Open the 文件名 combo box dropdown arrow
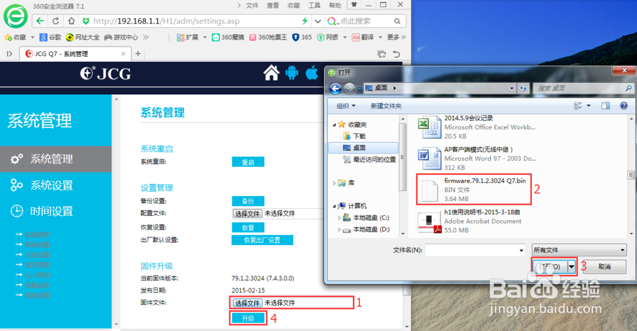This screenshot has width=637, height=331. pyautogui.click(x=521, y=250)
